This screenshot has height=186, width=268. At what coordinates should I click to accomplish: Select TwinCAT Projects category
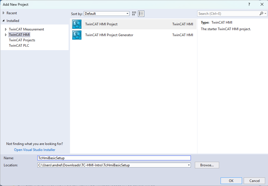(22, 40)
